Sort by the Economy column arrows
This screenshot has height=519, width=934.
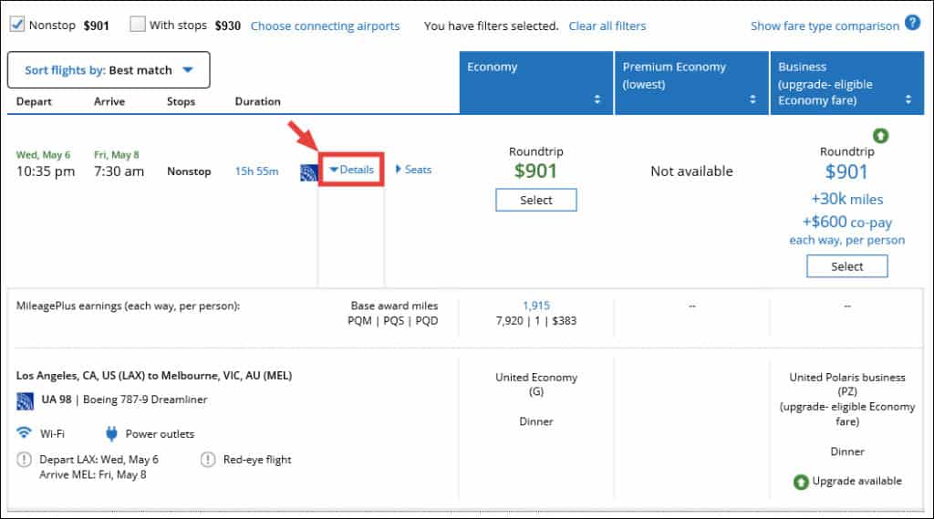(x=597, y=99)
